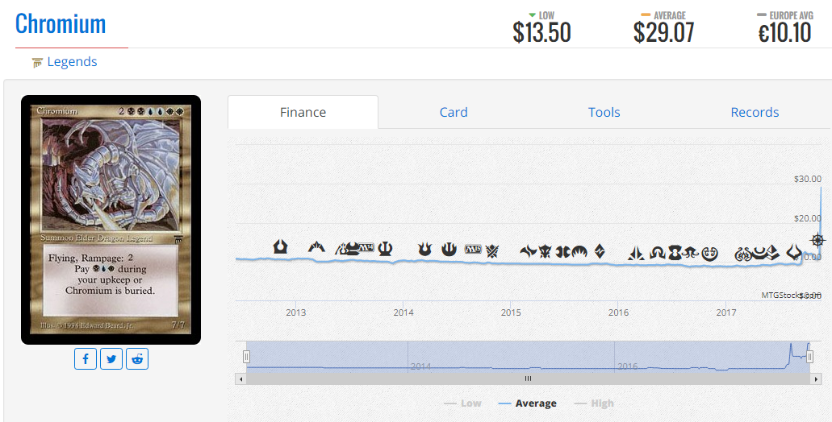Open the Records tab
Viewport: 832px width, 422px height.
click(x=755, y=112)
